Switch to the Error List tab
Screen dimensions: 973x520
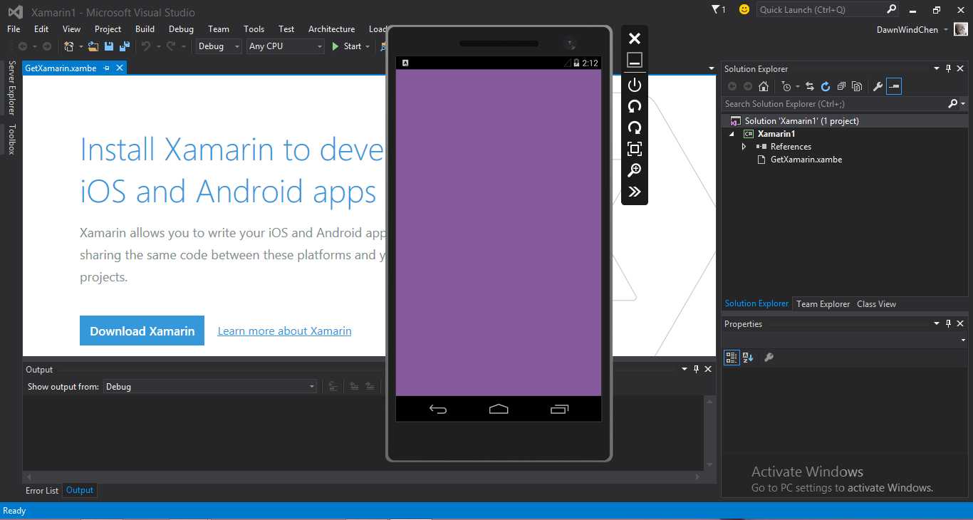coord(42,491)
